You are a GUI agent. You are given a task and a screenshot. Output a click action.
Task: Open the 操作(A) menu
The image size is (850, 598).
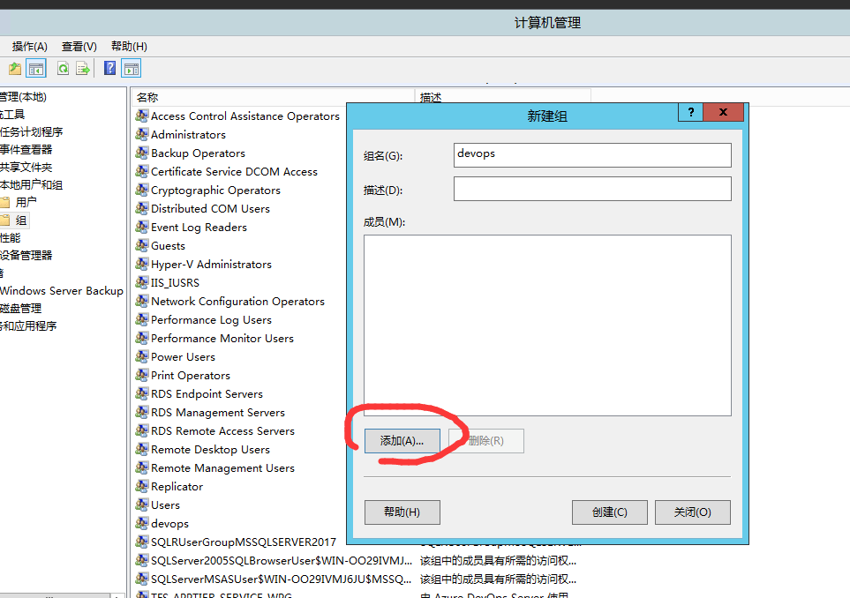[x=29, y=46]
